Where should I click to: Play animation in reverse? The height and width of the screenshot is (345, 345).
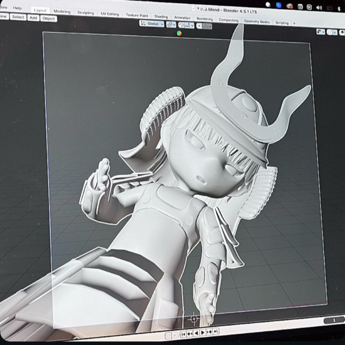tap(196, 333)
